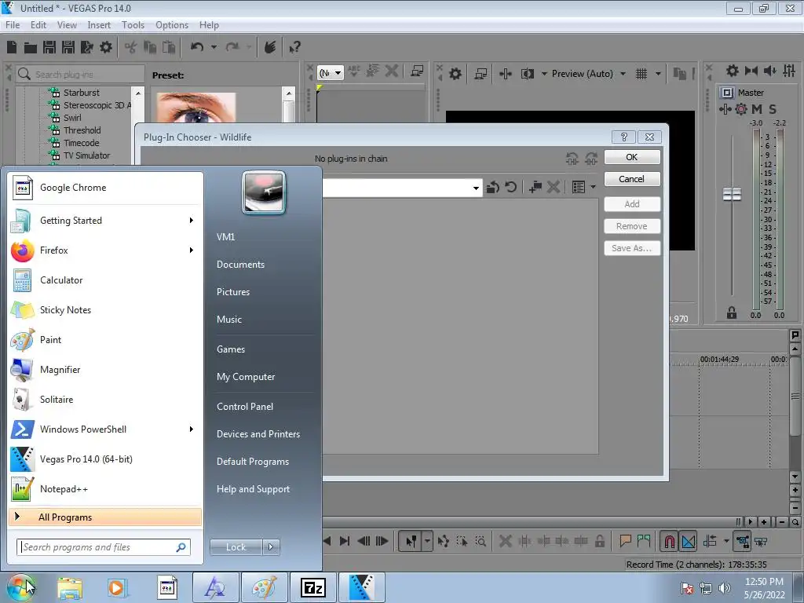This screenshot has height=603, width=804.
Task: Select the Normal Edit tool
Action: point(411,541)
